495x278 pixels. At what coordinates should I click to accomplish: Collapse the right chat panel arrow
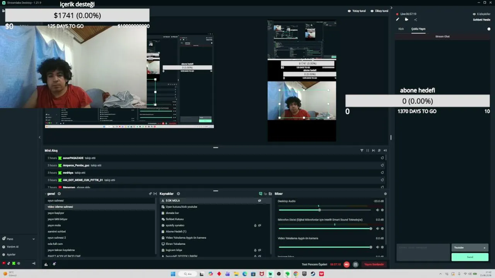(391, 8)
